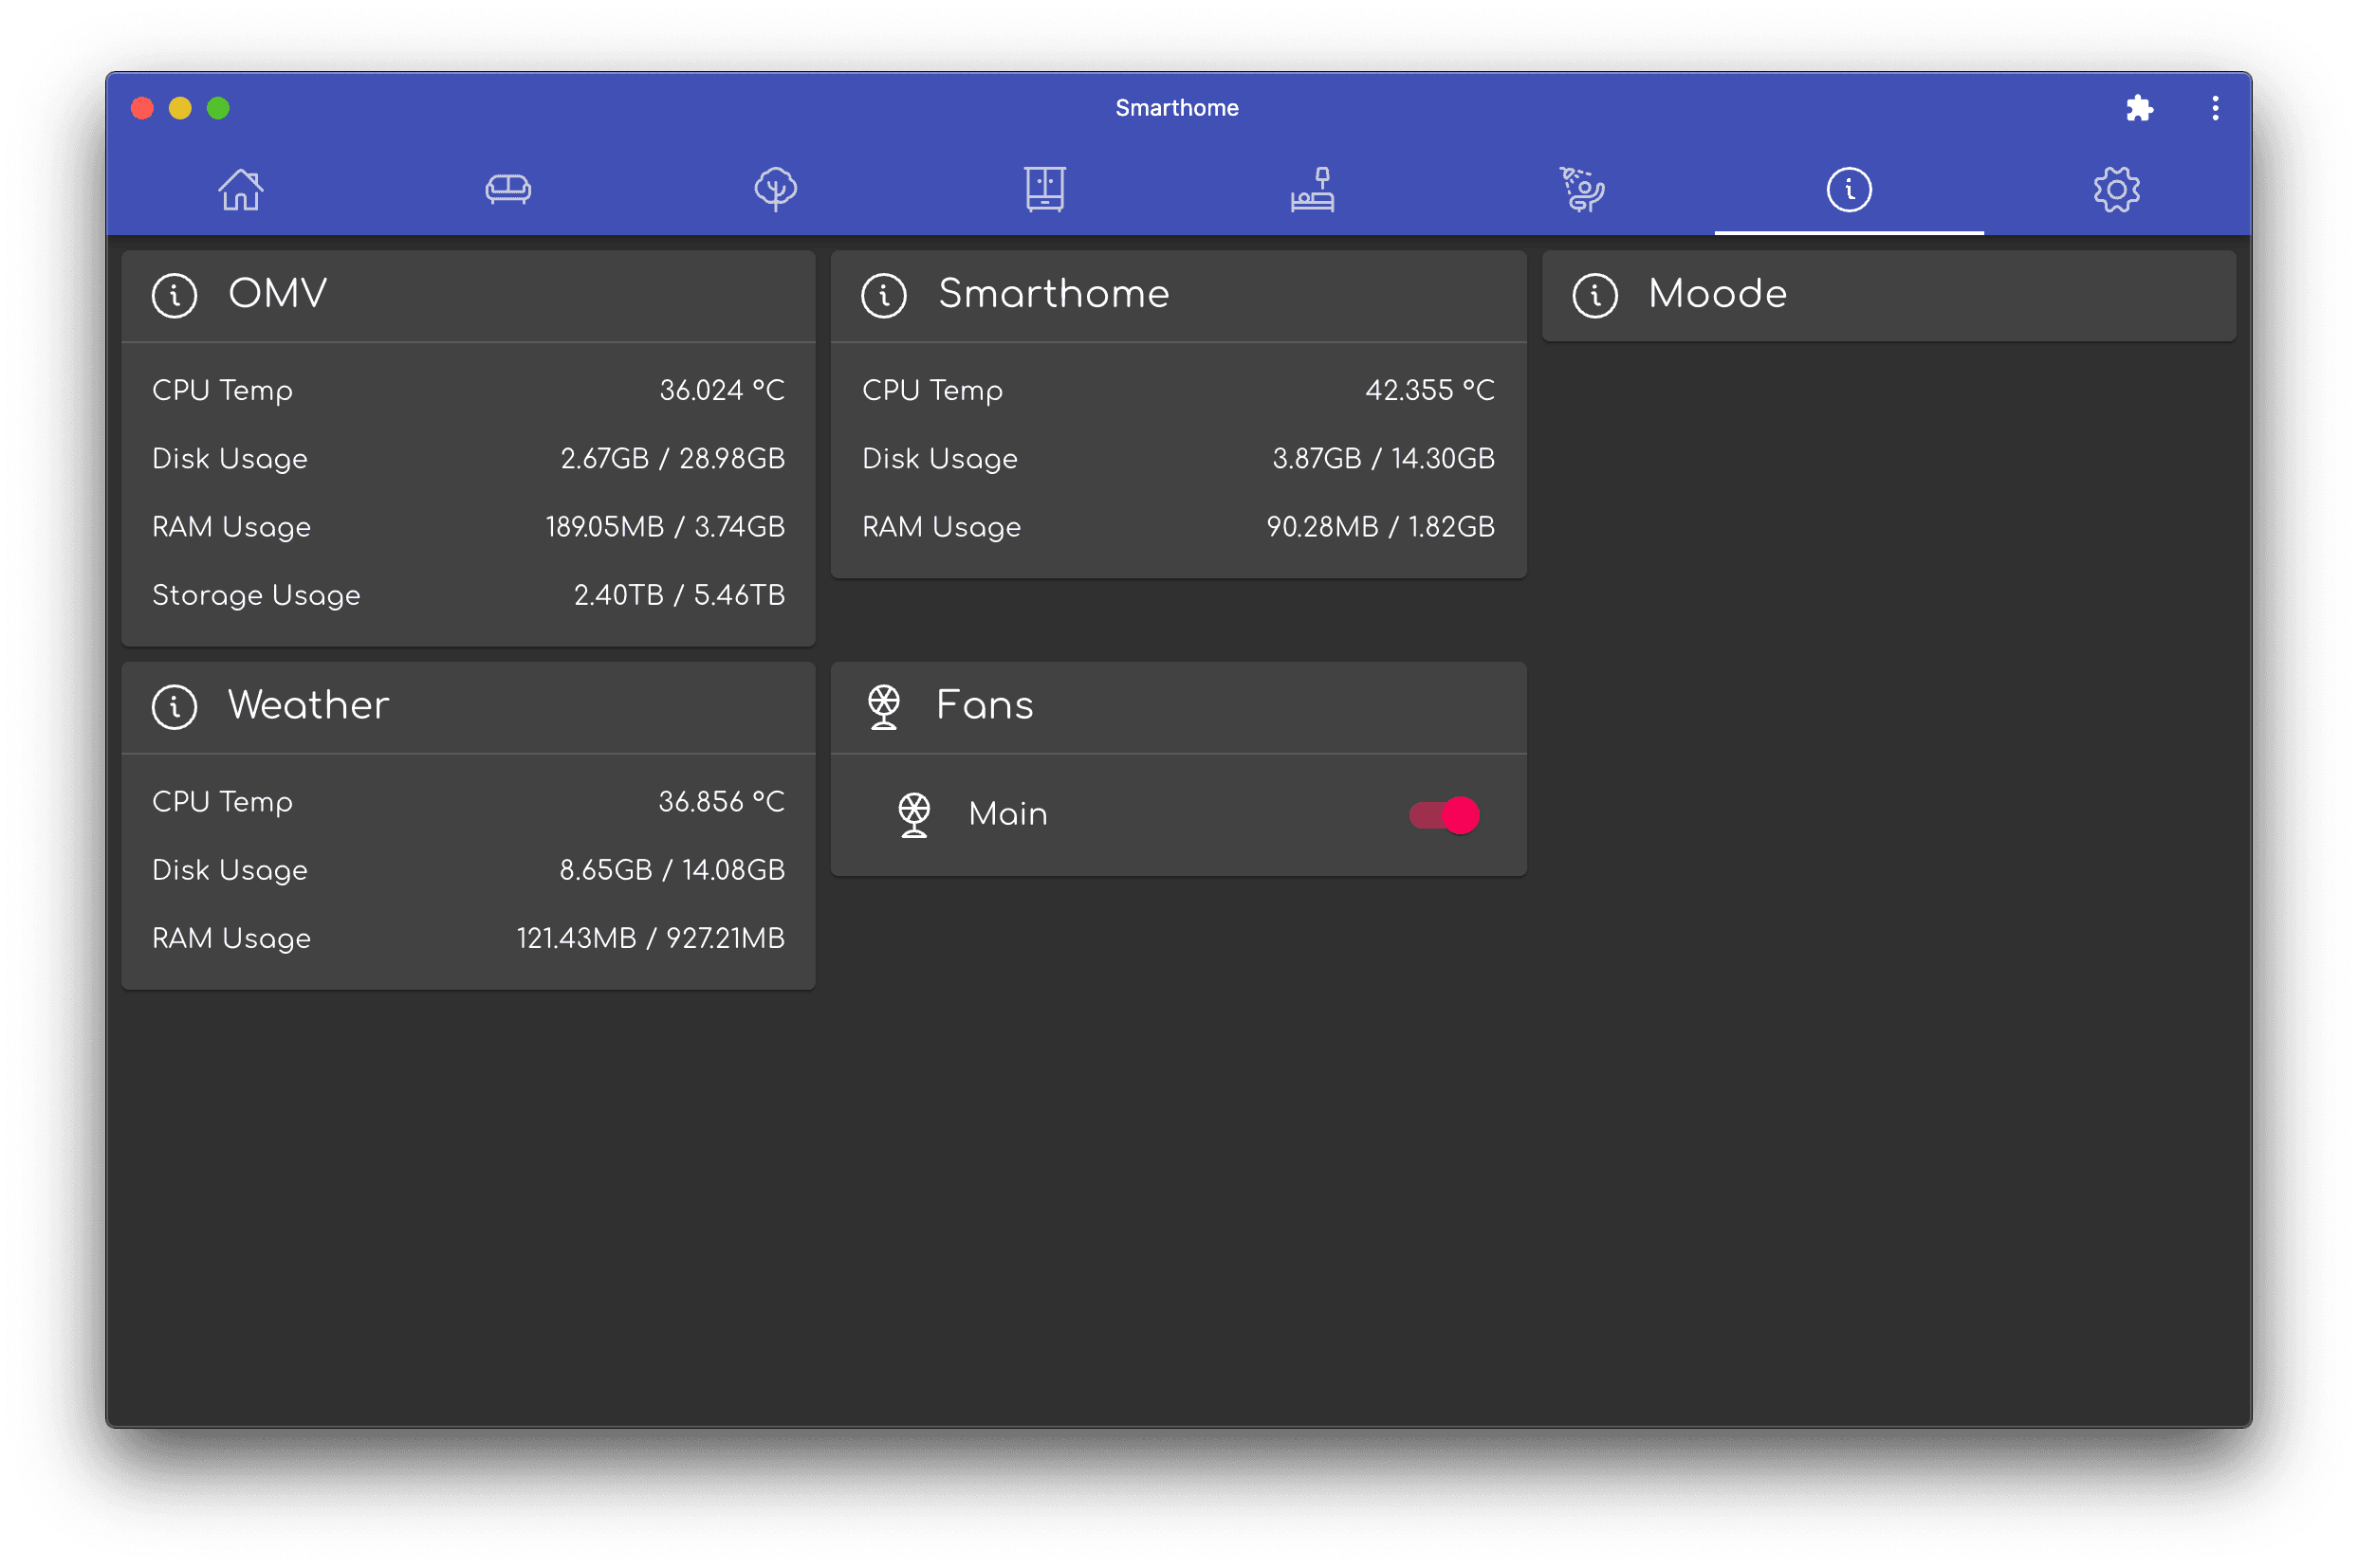
Task: Click the info icon beside OMV
Action: coord(175,296)
